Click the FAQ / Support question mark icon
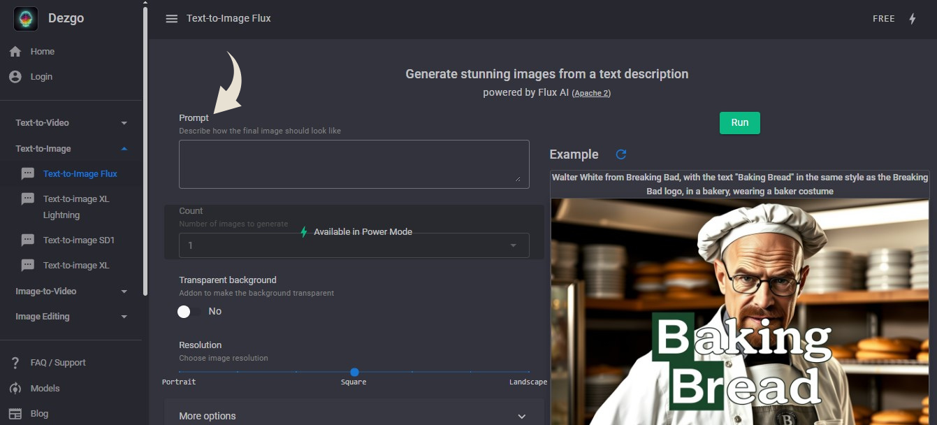Screen dimensions: 937x425 (x=15, y=363)
